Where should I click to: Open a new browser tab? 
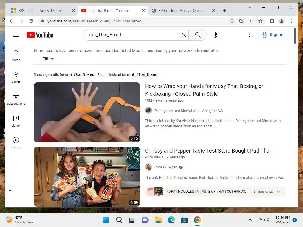224,11
